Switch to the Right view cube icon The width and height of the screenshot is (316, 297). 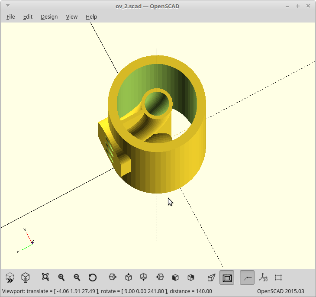coord(113,278)
